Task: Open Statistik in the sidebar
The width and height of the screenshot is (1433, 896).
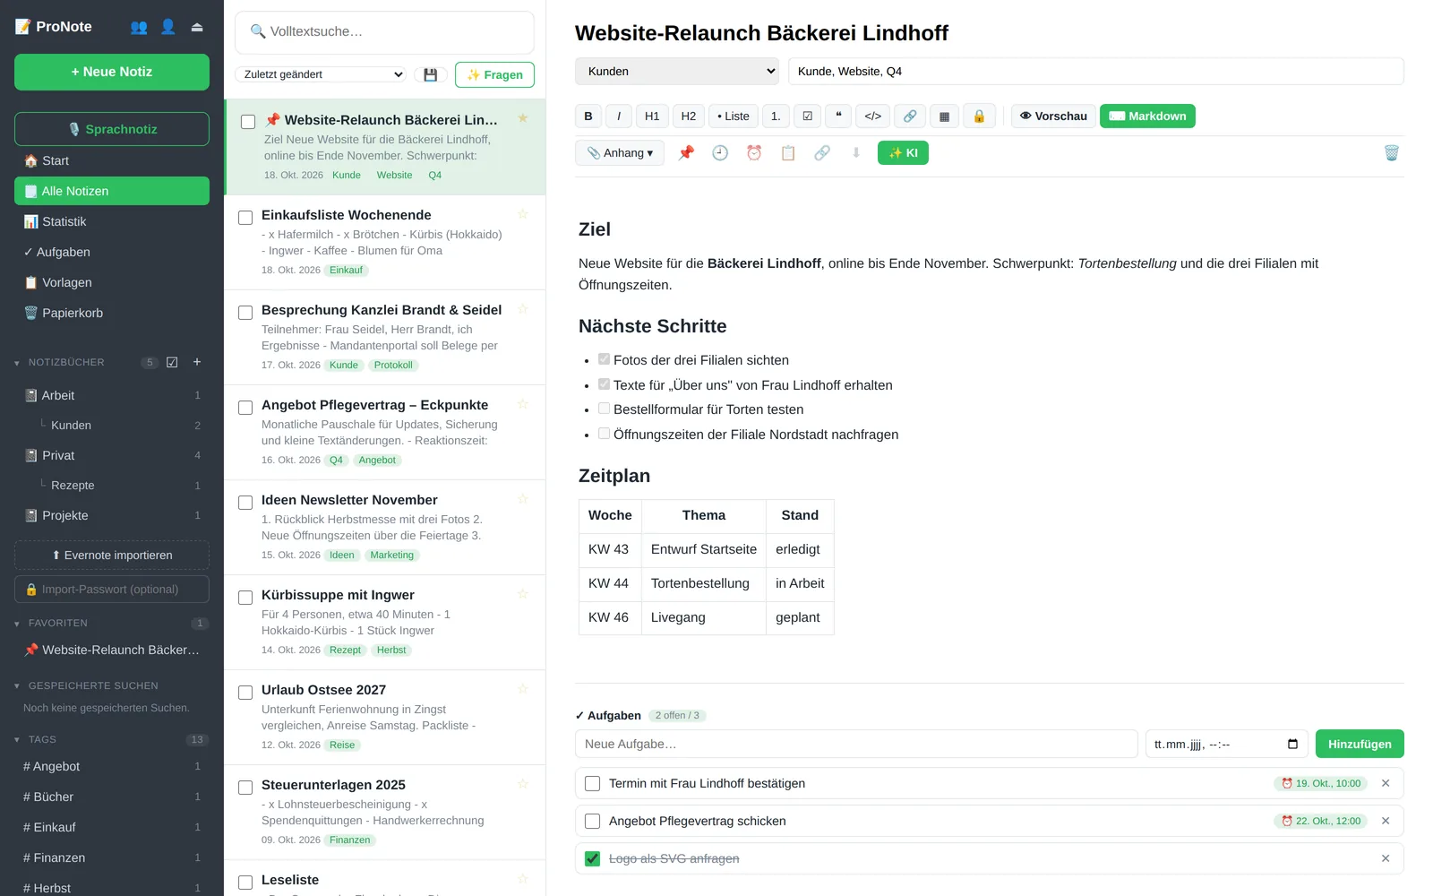Action: click(x=112, y=221)
